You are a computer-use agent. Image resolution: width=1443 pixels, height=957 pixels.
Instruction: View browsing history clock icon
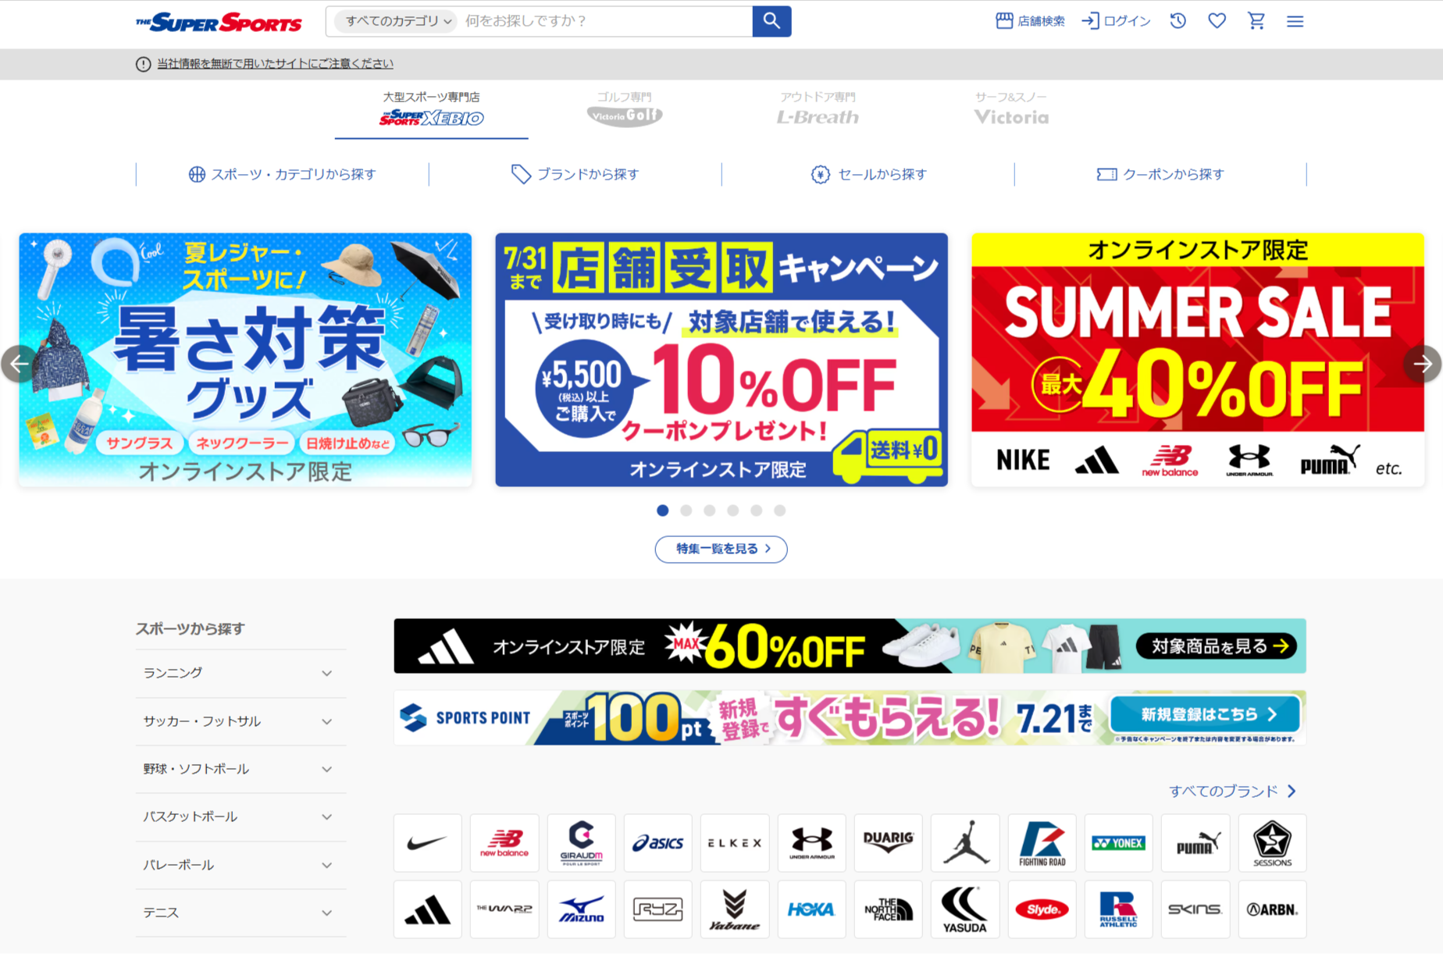[1178, 21]
